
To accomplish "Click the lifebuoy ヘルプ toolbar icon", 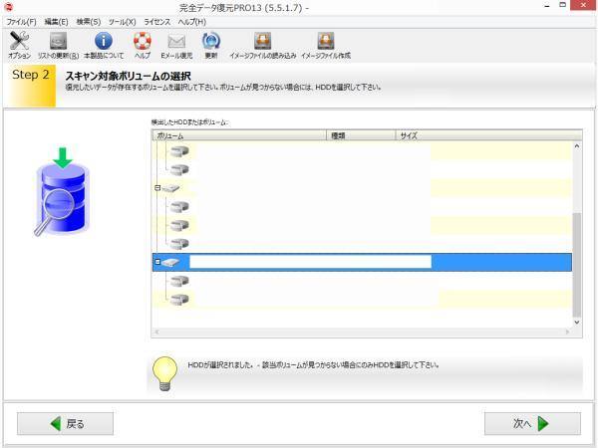I will tap(142, 41).
